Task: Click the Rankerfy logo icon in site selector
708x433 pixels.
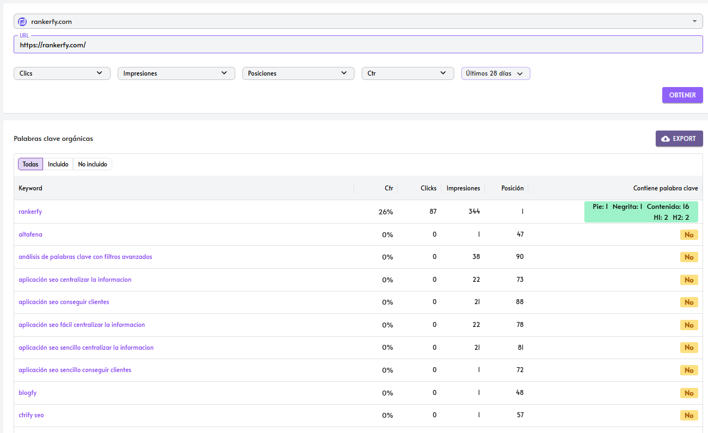Action: 22,22
